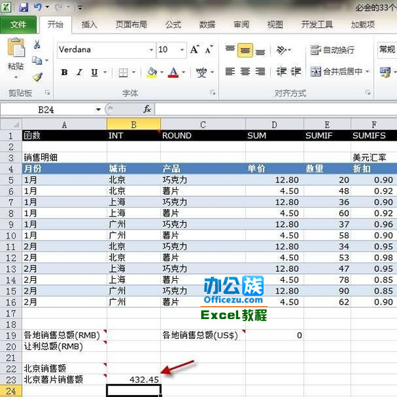Click the Borders icon
The height and width of the screenshot is (397, 397).
click(123, 72)
